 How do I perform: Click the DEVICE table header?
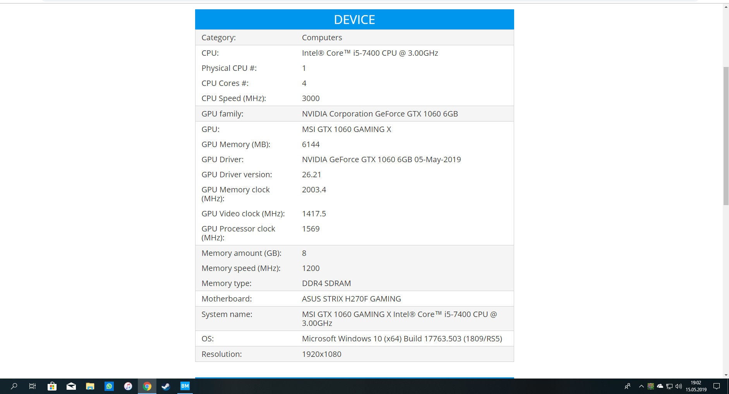pos(355,19)
